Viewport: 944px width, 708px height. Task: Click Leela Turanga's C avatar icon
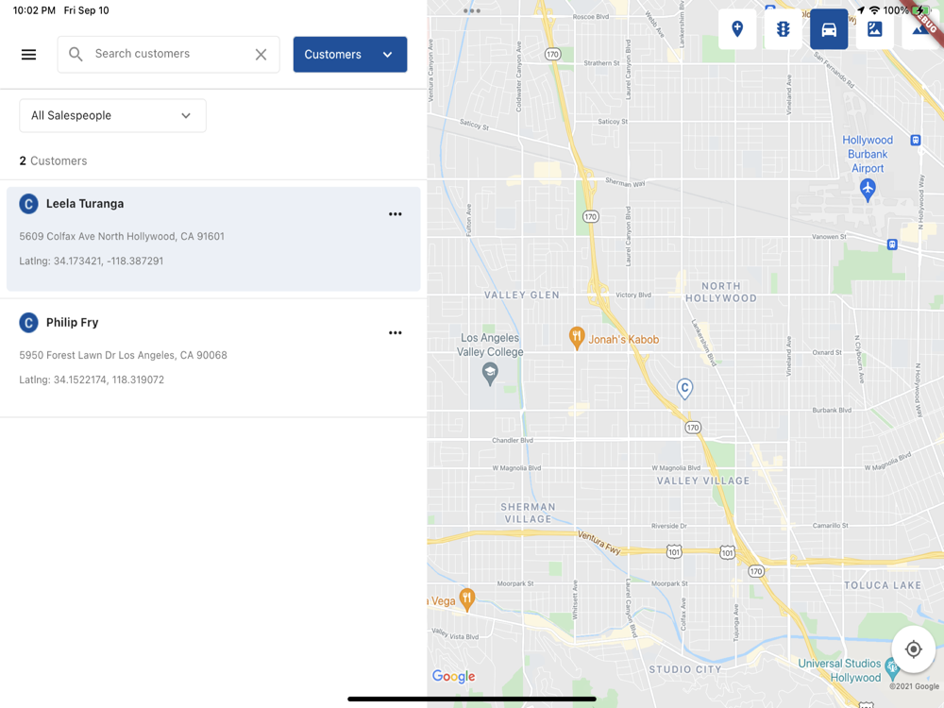[x=28, y=204]
